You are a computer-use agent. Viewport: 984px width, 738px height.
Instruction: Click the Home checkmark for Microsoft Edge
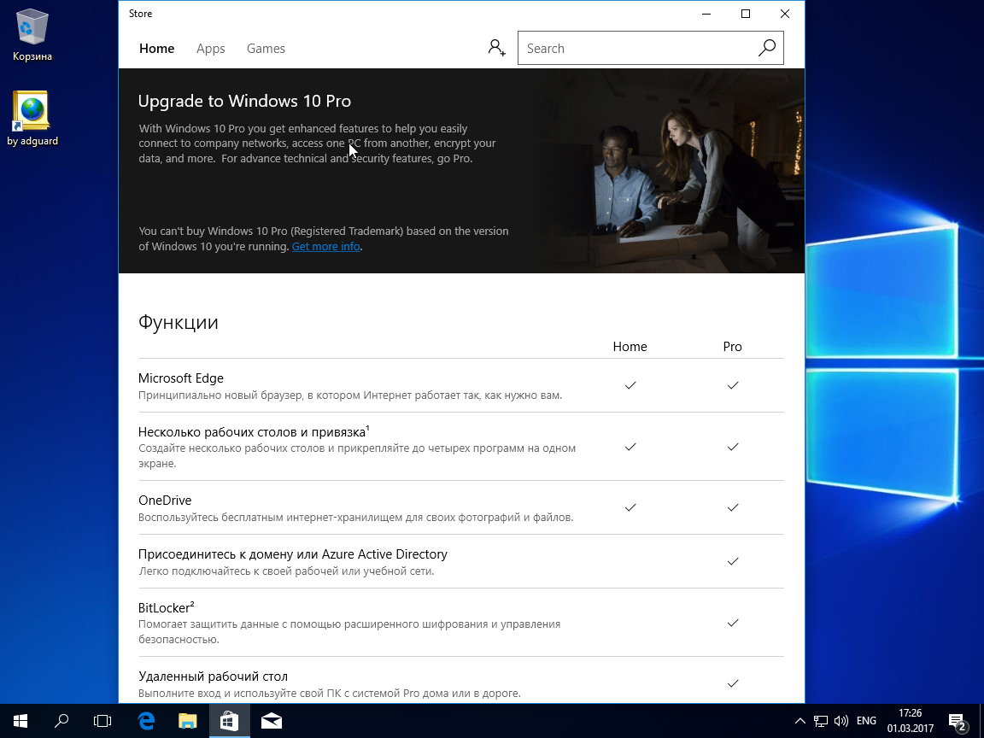[x=630, y=385]
